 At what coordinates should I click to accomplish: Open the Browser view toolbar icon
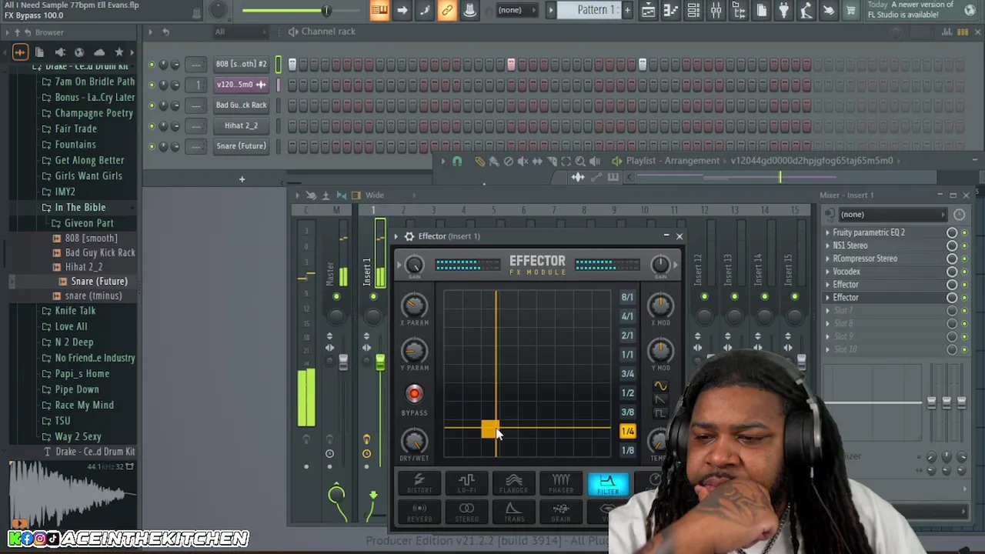[739, 10]
